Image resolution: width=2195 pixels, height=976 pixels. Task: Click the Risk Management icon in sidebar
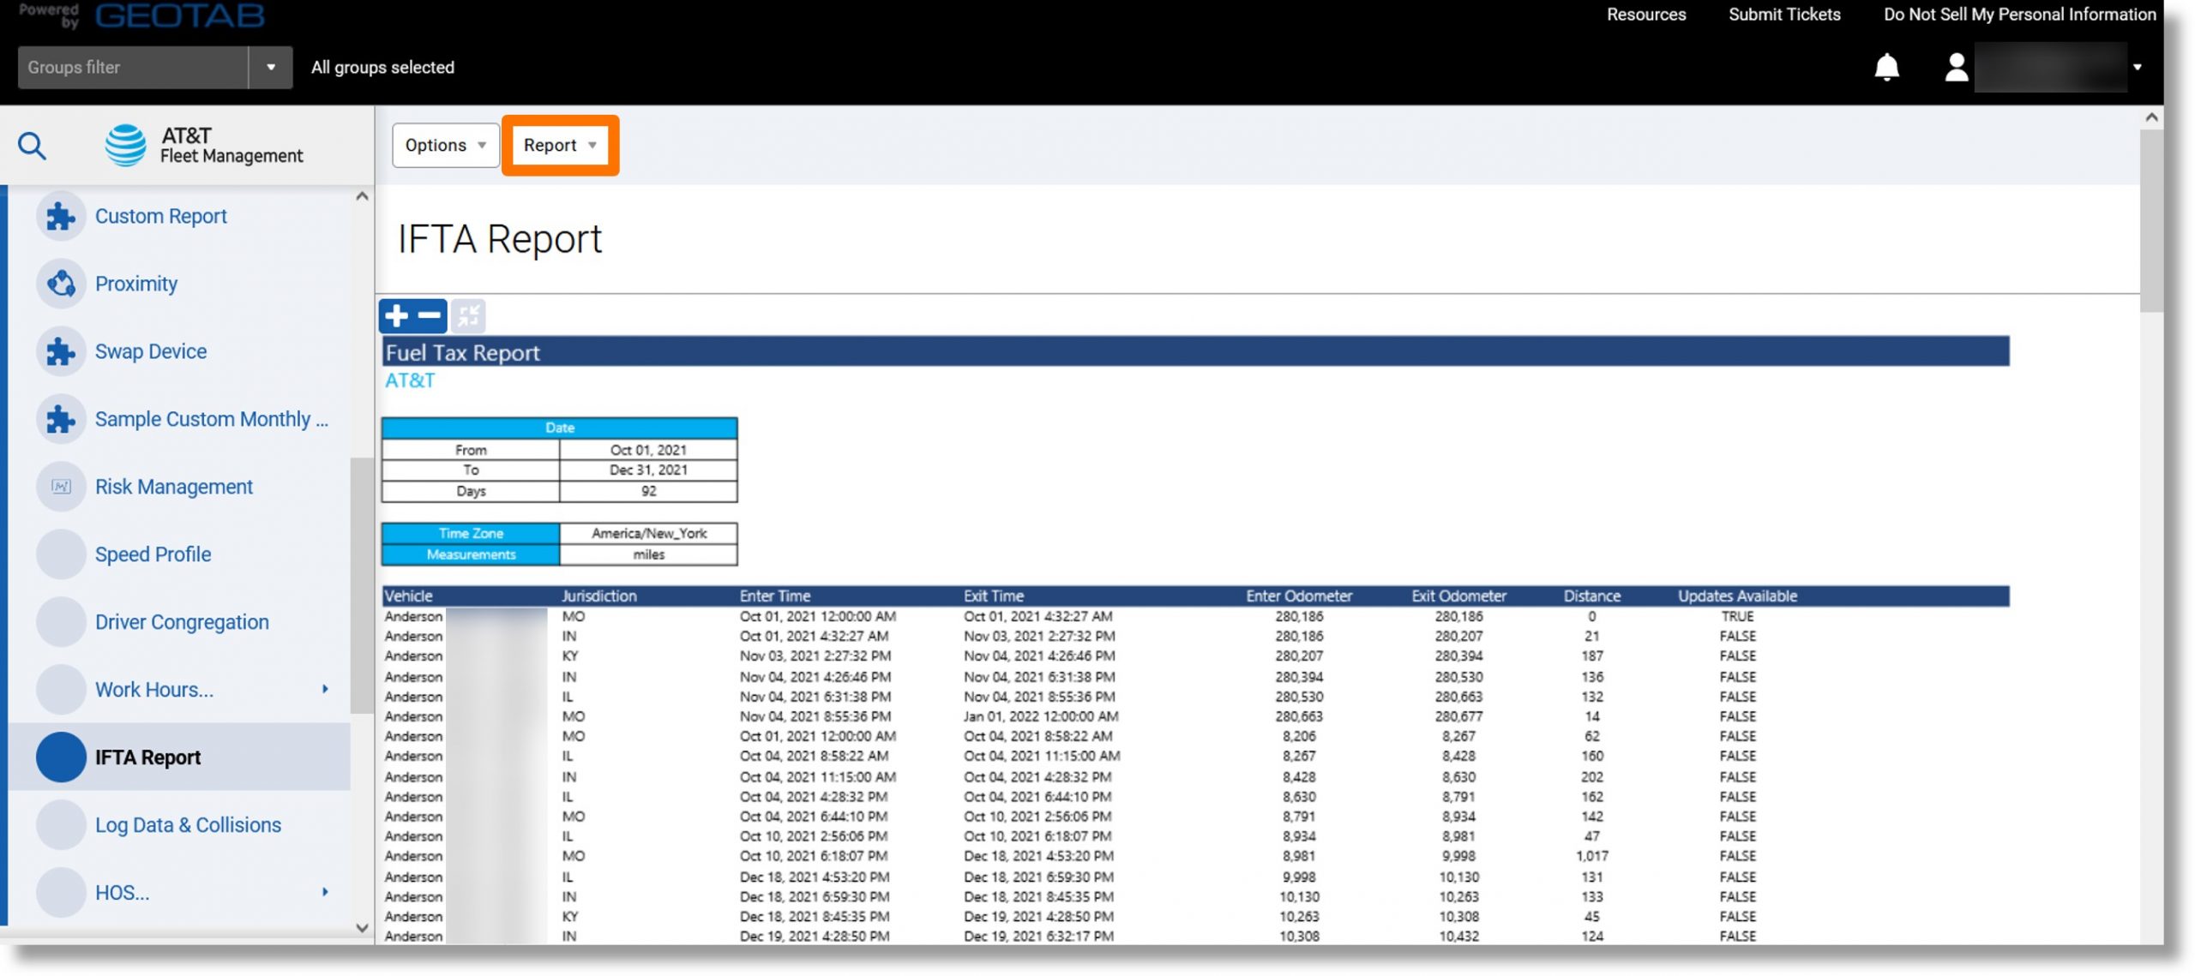pyautogui.click(x=59, y=488)
